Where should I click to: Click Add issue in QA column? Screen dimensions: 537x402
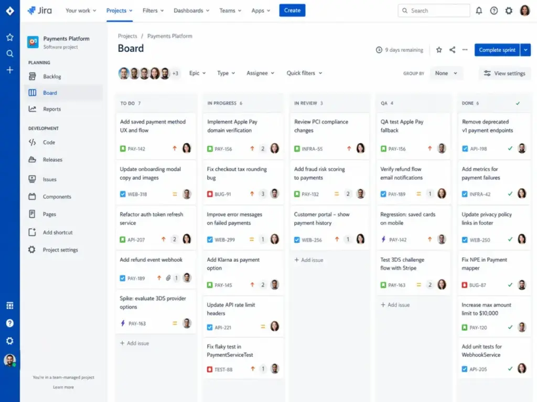click(395, 305)
